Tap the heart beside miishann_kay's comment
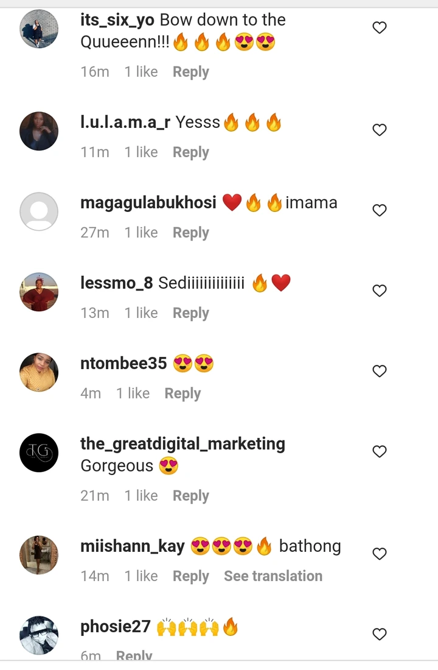Screen dimensions: 438x670 [x=380, y=554]
